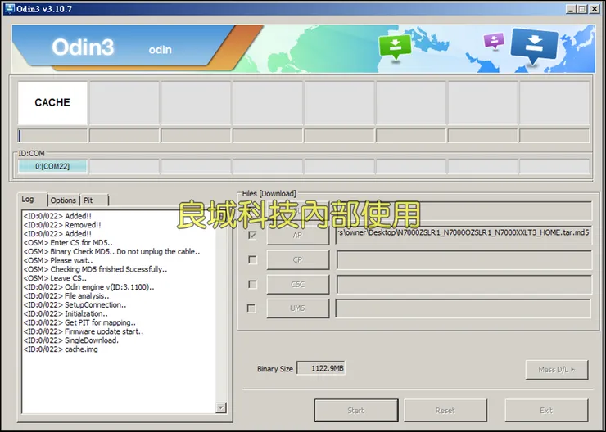Open the Pit tab
Image resolution: width=606 pixels, height=432 pixels.
tap(88, 200)
